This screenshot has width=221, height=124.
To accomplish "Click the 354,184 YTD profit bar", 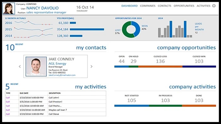I will (87, 29).
